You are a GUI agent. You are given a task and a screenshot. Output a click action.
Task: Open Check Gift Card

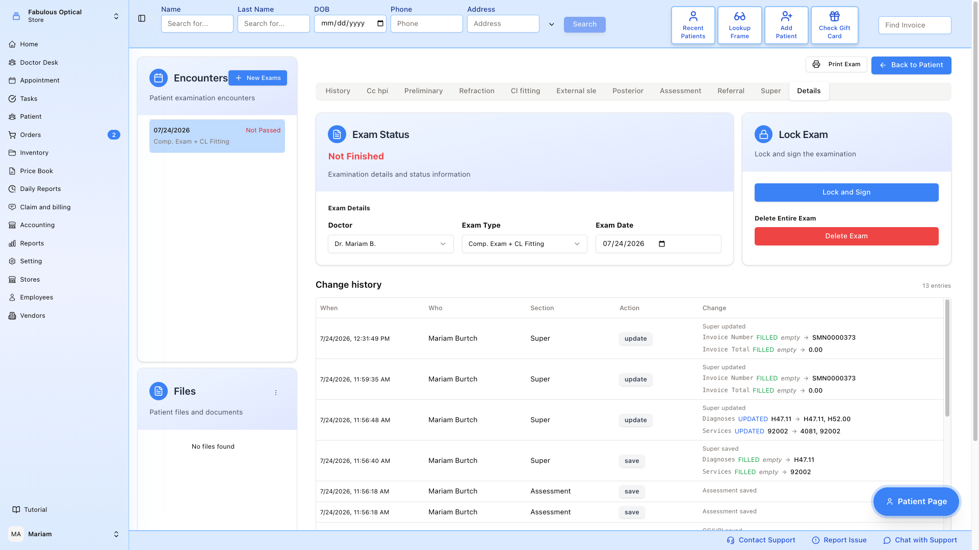tap(834, 25)
